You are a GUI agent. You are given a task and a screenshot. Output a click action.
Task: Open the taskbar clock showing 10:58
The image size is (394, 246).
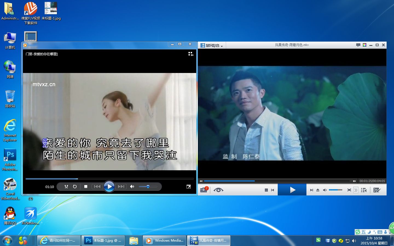click(374, 241)
